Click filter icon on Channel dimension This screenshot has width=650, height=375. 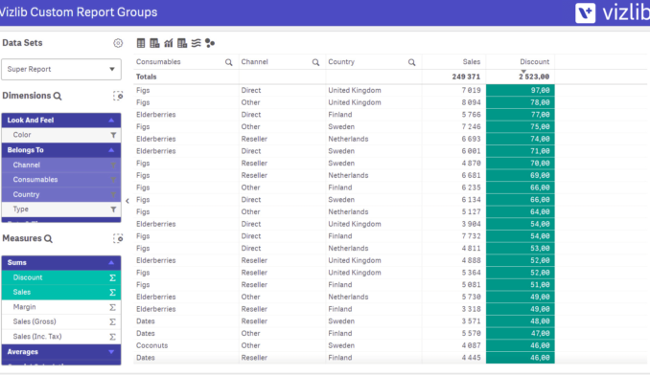tap(113, 165)
